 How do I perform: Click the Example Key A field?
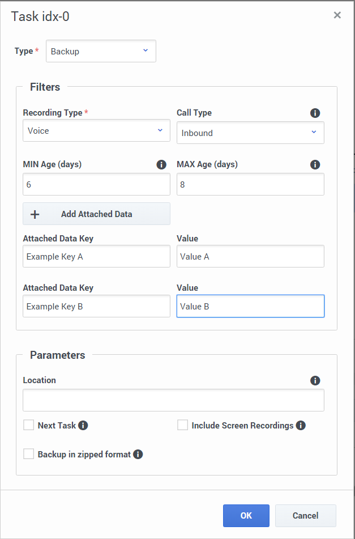click(x=96, y=256)
